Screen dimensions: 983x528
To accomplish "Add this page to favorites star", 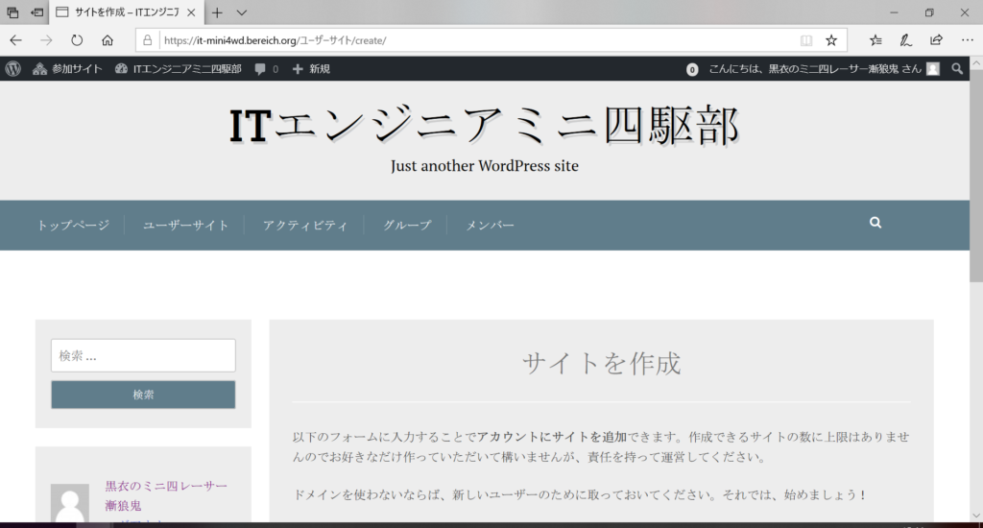I will 831,40.
